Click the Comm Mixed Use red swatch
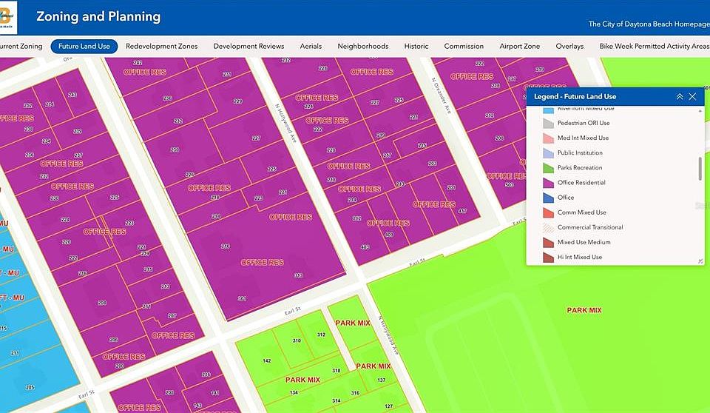This screenshot has width=710, height=413. click(548, 213)
